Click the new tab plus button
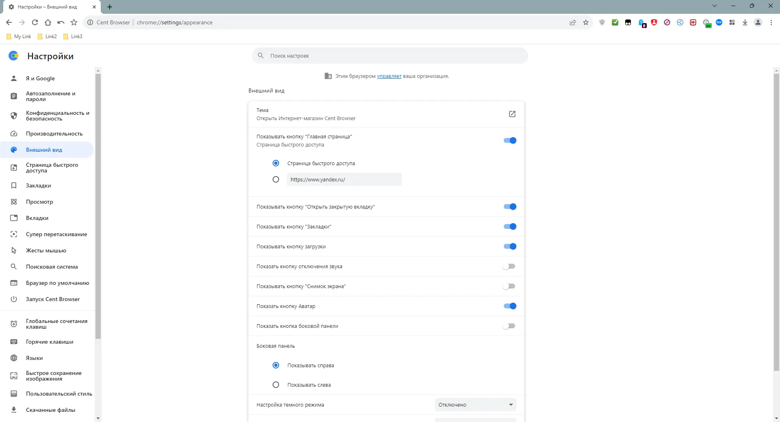The image size is (780, 422). (110, 7)
